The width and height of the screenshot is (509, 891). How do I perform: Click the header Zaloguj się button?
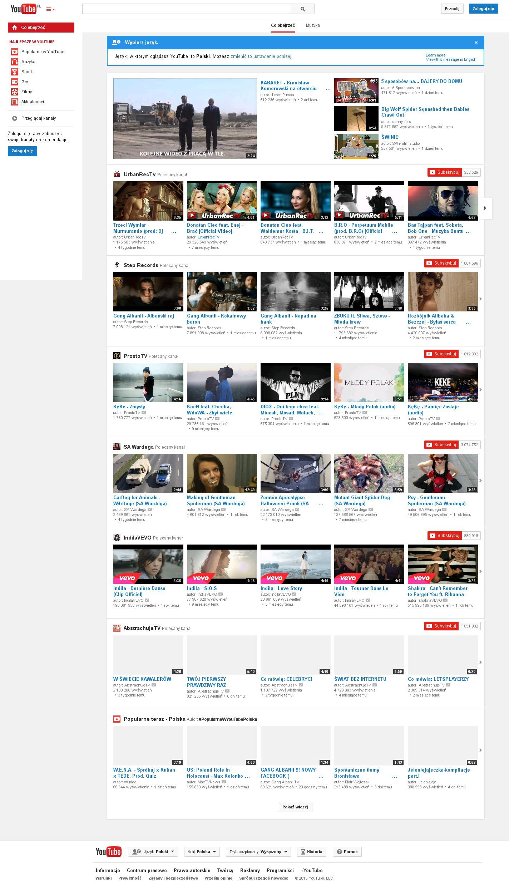point(483,9)
